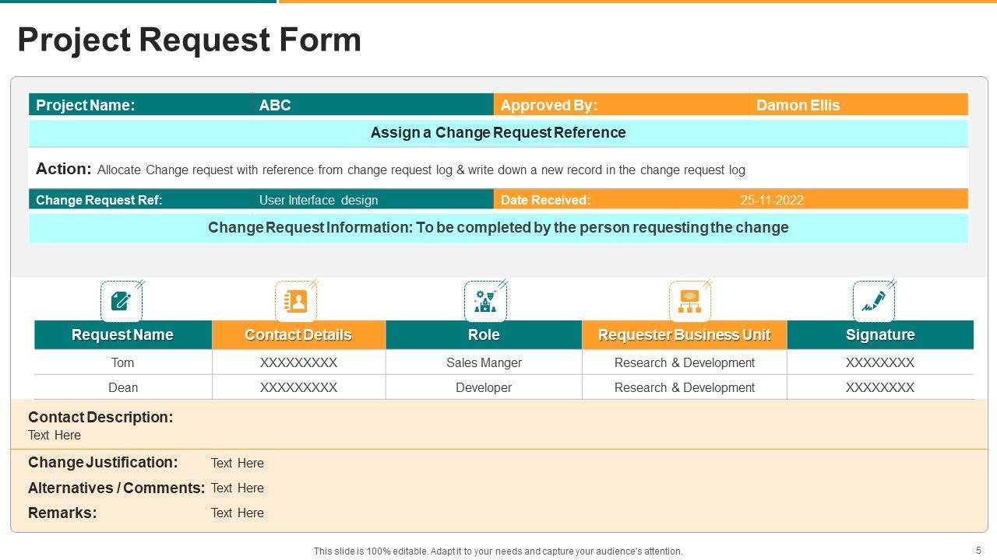Image resolution: width=997 pixels, height=560 pixels.
Task: Select the Change Justification Text Here placeholder
Action: click(238, 463)
